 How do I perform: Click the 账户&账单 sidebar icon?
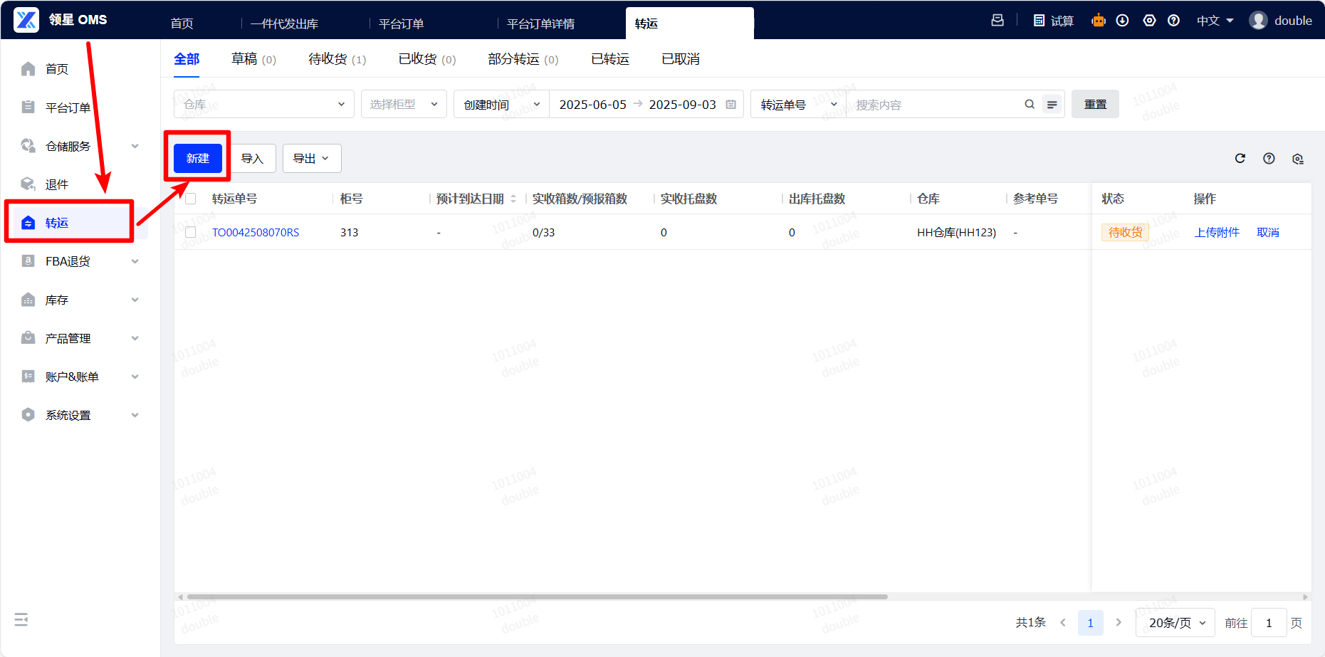coord(28,377)
